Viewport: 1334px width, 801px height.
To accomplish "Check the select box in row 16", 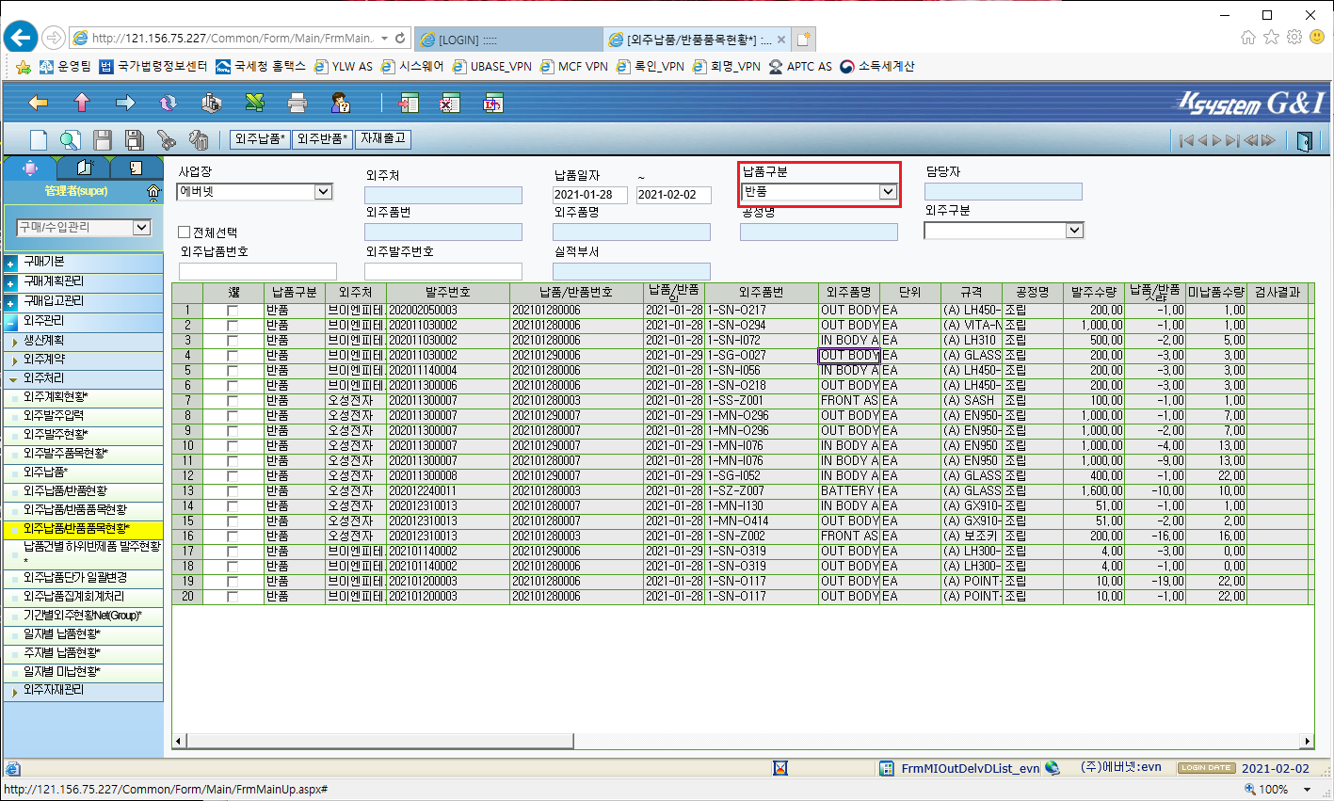I will pyautogui.click(x=233, y=537).
